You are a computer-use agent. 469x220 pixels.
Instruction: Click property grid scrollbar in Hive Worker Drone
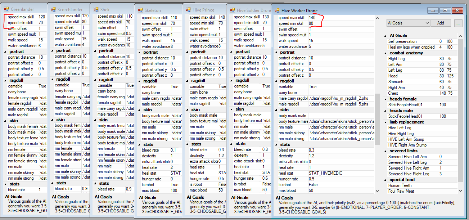(377, 119)
